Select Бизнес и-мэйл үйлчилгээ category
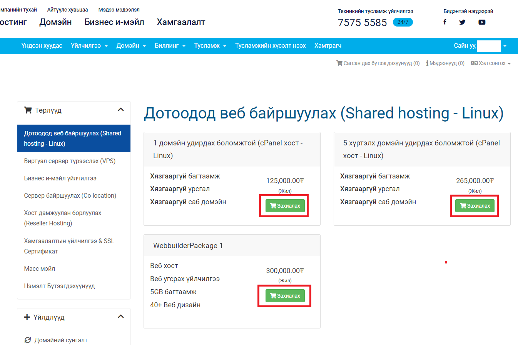This screenshot has height=345, width=518. pyautogui.click(x=74, y=178)
